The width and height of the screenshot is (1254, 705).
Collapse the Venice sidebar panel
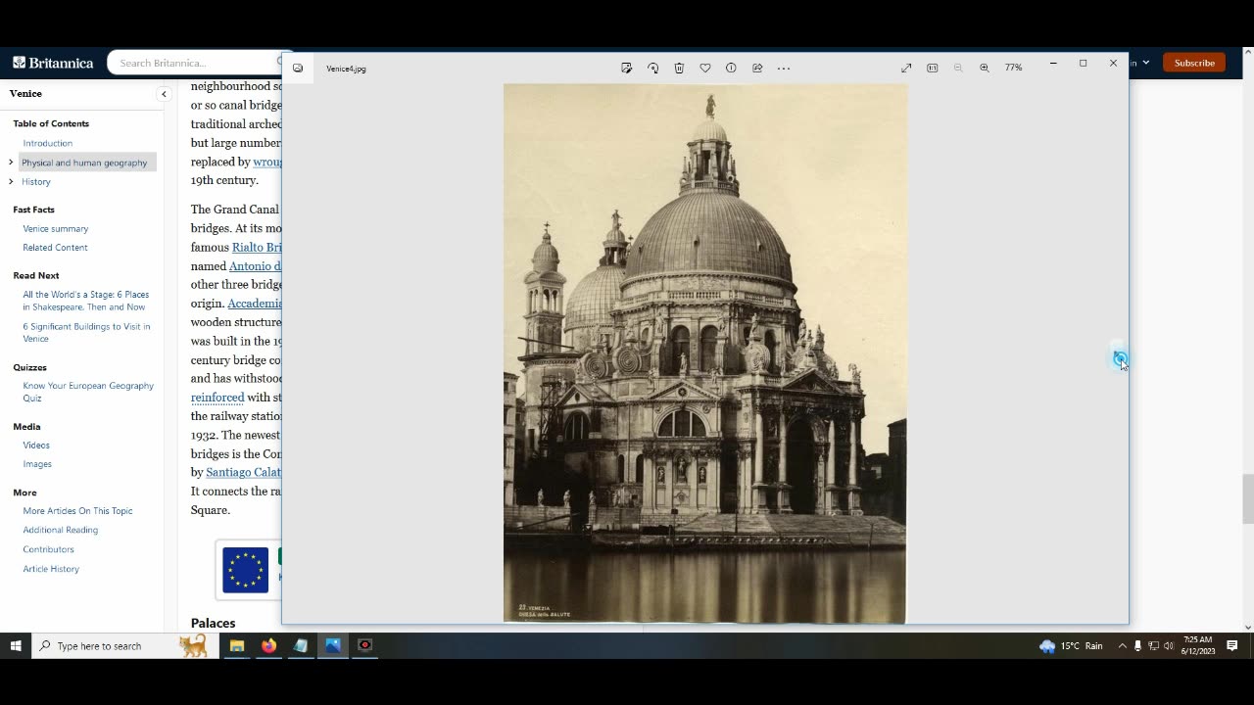pyautogui.click(x=164, y=94)
